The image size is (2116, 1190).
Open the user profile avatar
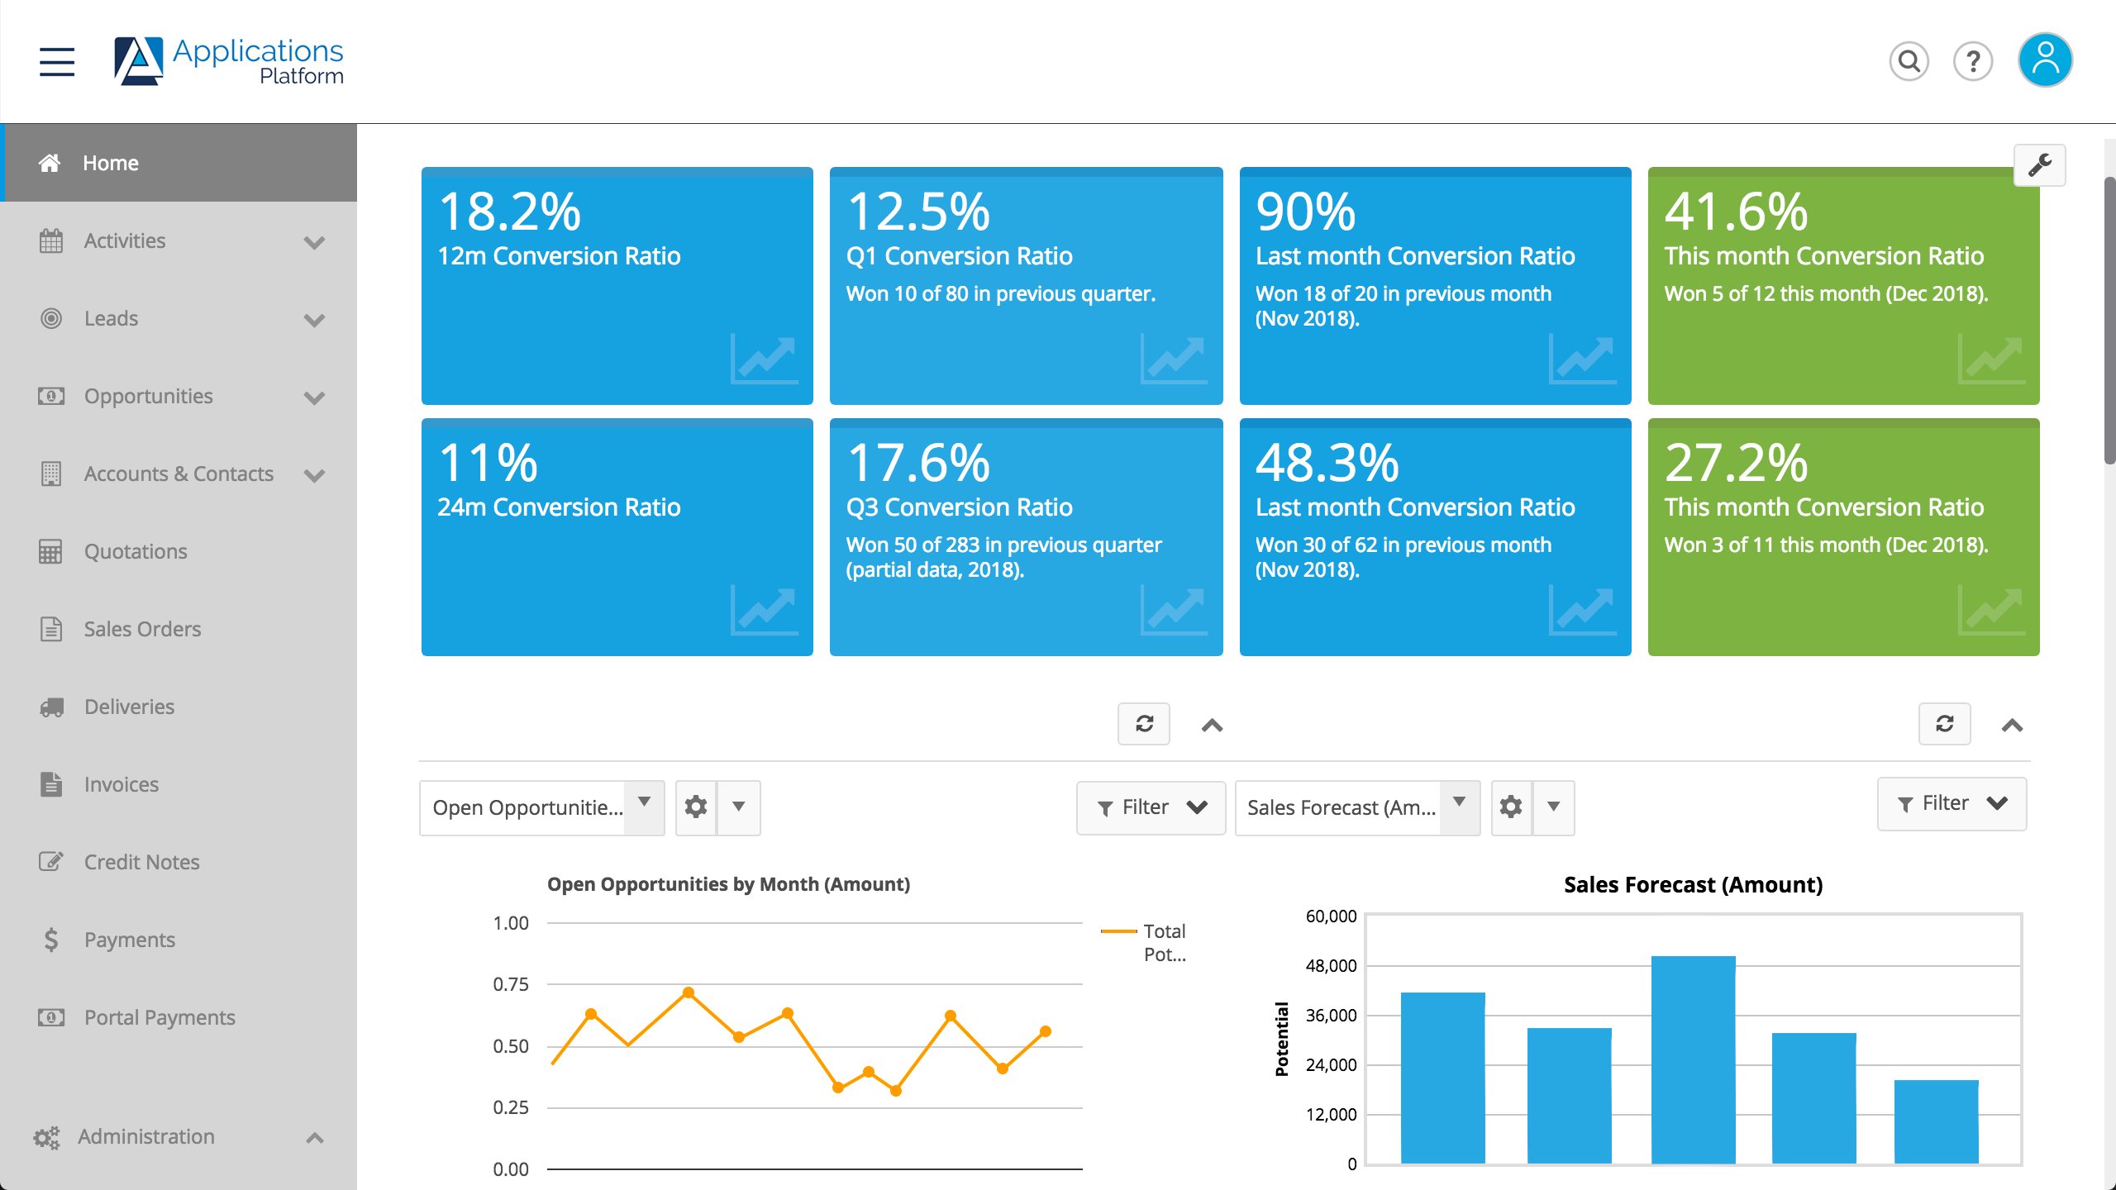2045,60
